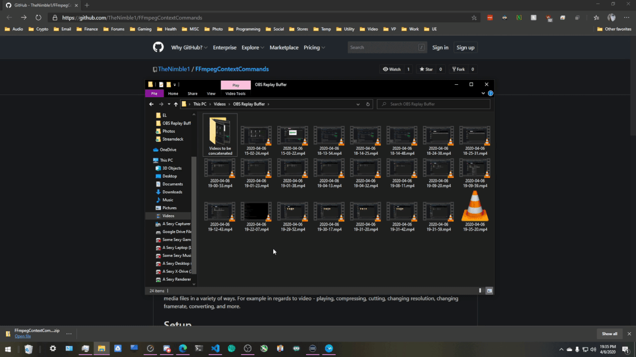
Task: Open the notification center icon
Action: (625, 349)
